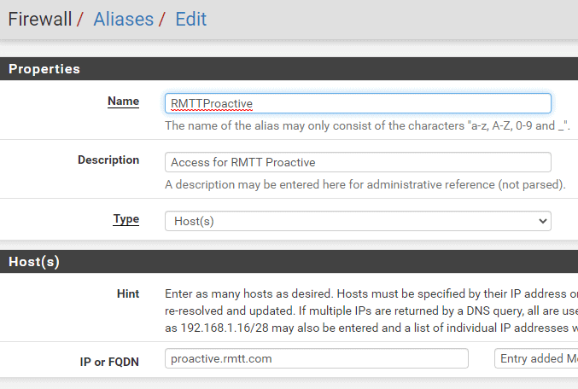Click the 'IP or FQDN' label
The image size is (578, 389).
coord(109,362)
